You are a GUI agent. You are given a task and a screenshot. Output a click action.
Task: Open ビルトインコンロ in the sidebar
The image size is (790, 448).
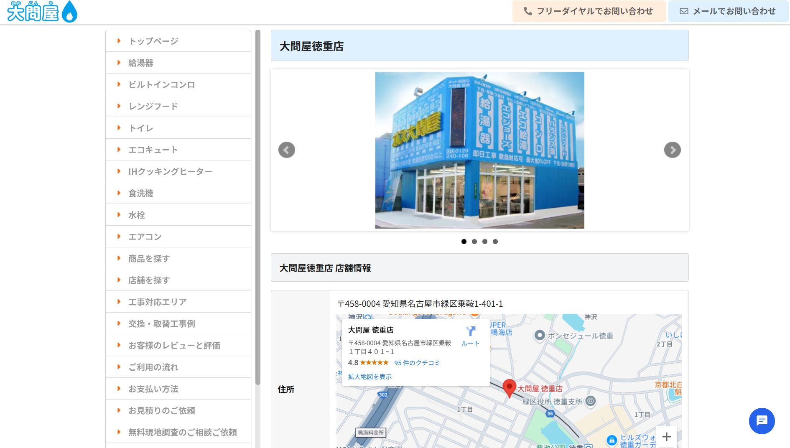point(178,84)
